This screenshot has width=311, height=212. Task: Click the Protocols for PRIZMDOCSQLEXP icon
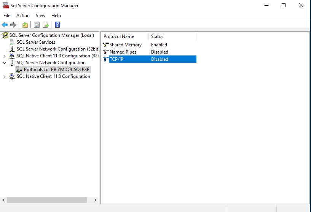pyautogui.click(x=19, y=70)
